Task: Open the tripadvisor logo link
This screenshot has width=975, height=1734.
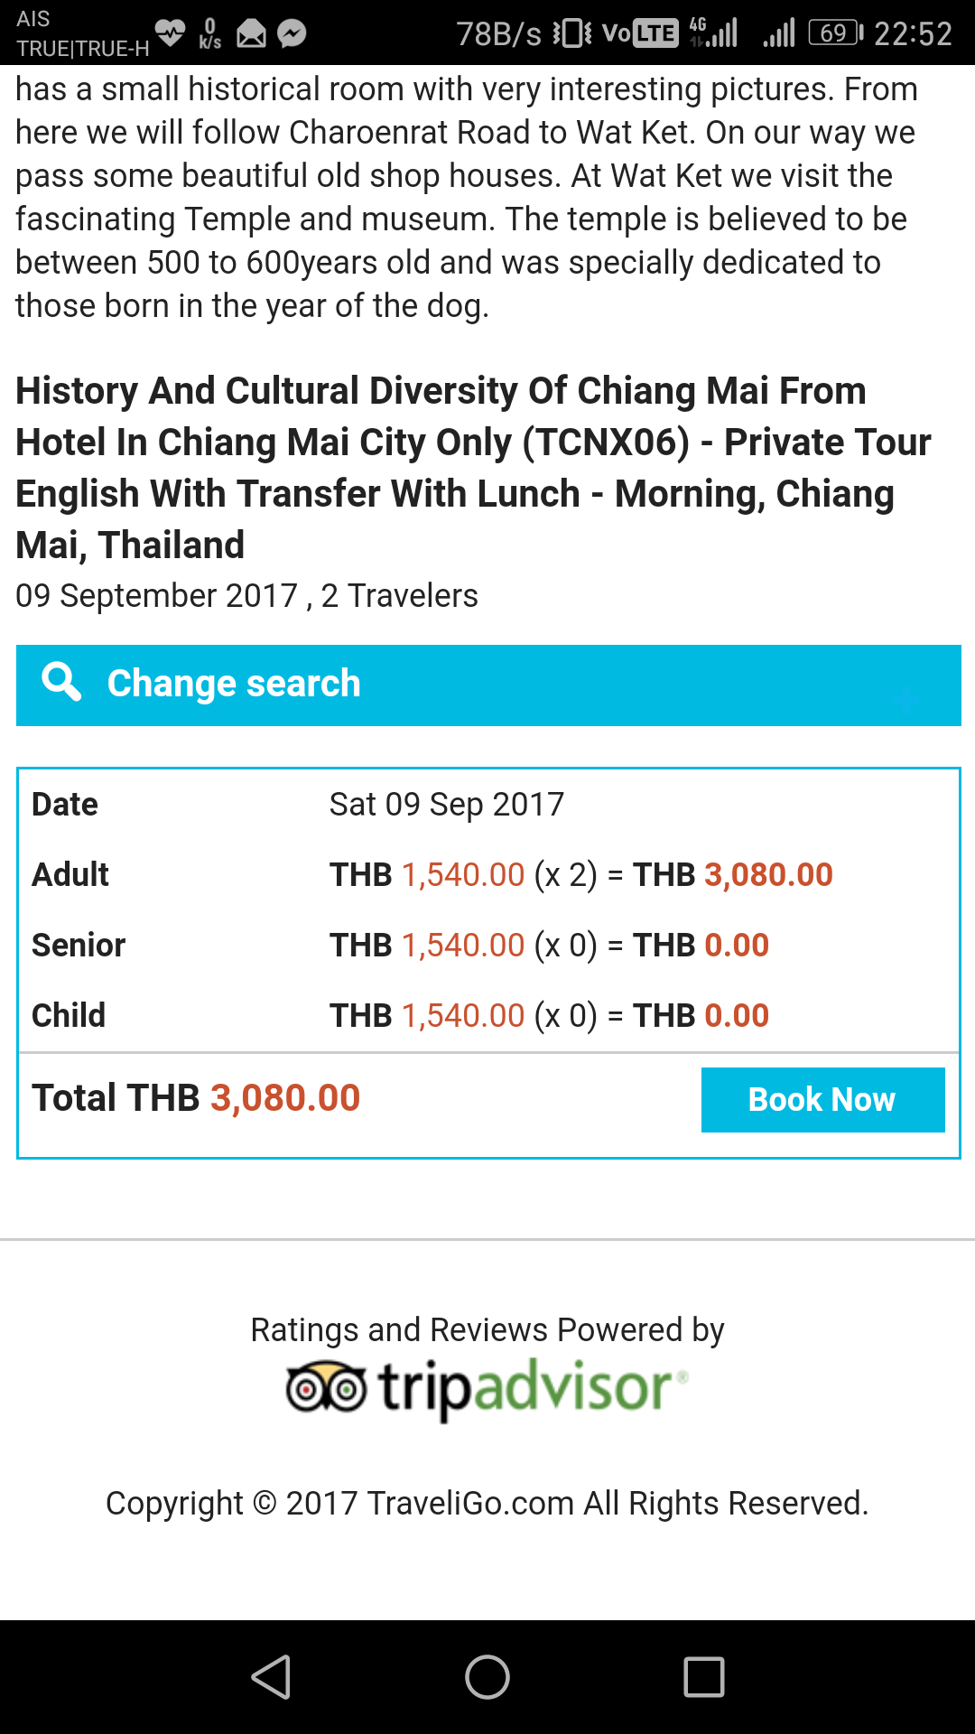Action: [487, 1388]
